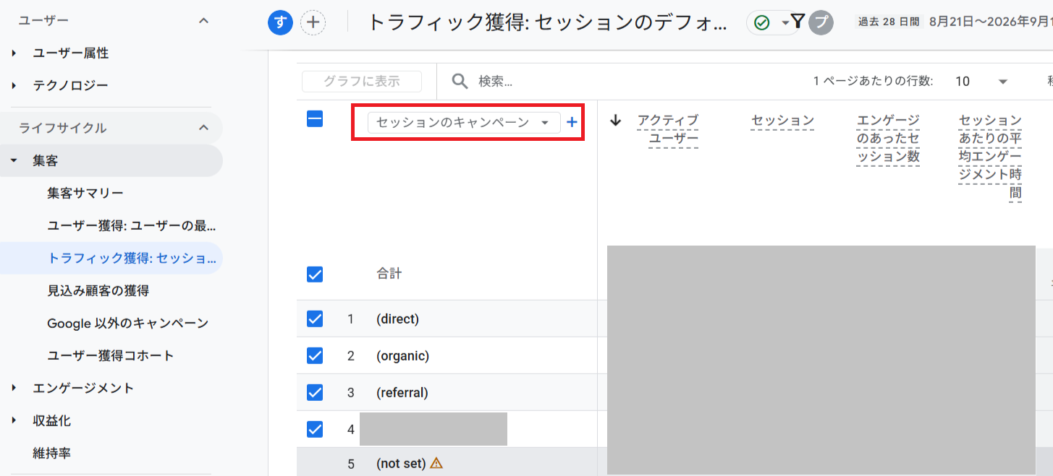
Task: Sort by エンゲージのあったセッション数 column header
Action: 888,139
